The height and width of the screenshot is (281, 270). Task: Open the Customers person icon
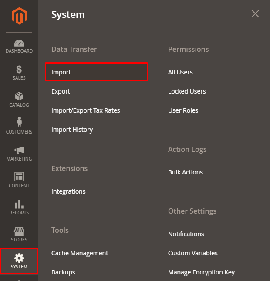(x=19, y=123)
